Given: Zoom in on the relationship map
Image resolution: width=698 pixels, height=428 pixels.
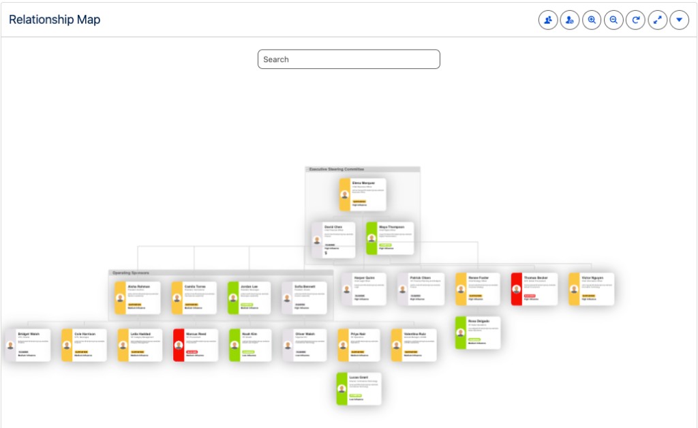Looking at the screenshot, I should point(592,20).
